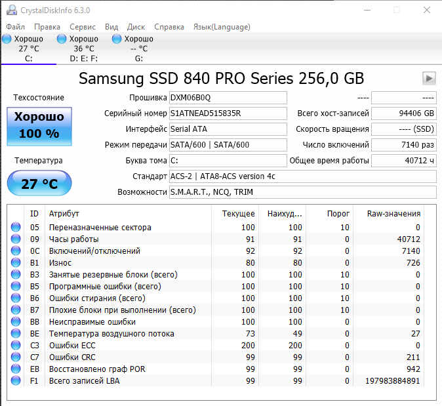Screen dimensions: 442x406
Task: Open the Файл menu
Action: pyautogui.click(x=16, y=27)
